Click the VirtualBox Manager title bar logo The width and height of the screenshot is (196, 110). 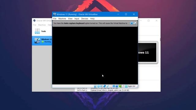[x=34, y=20]
